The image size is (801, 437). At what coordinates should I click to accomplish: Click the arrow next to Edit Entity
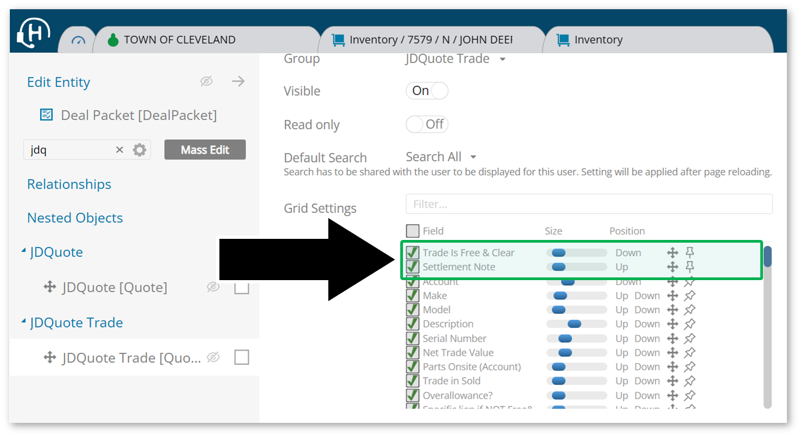tap(238, 81)
